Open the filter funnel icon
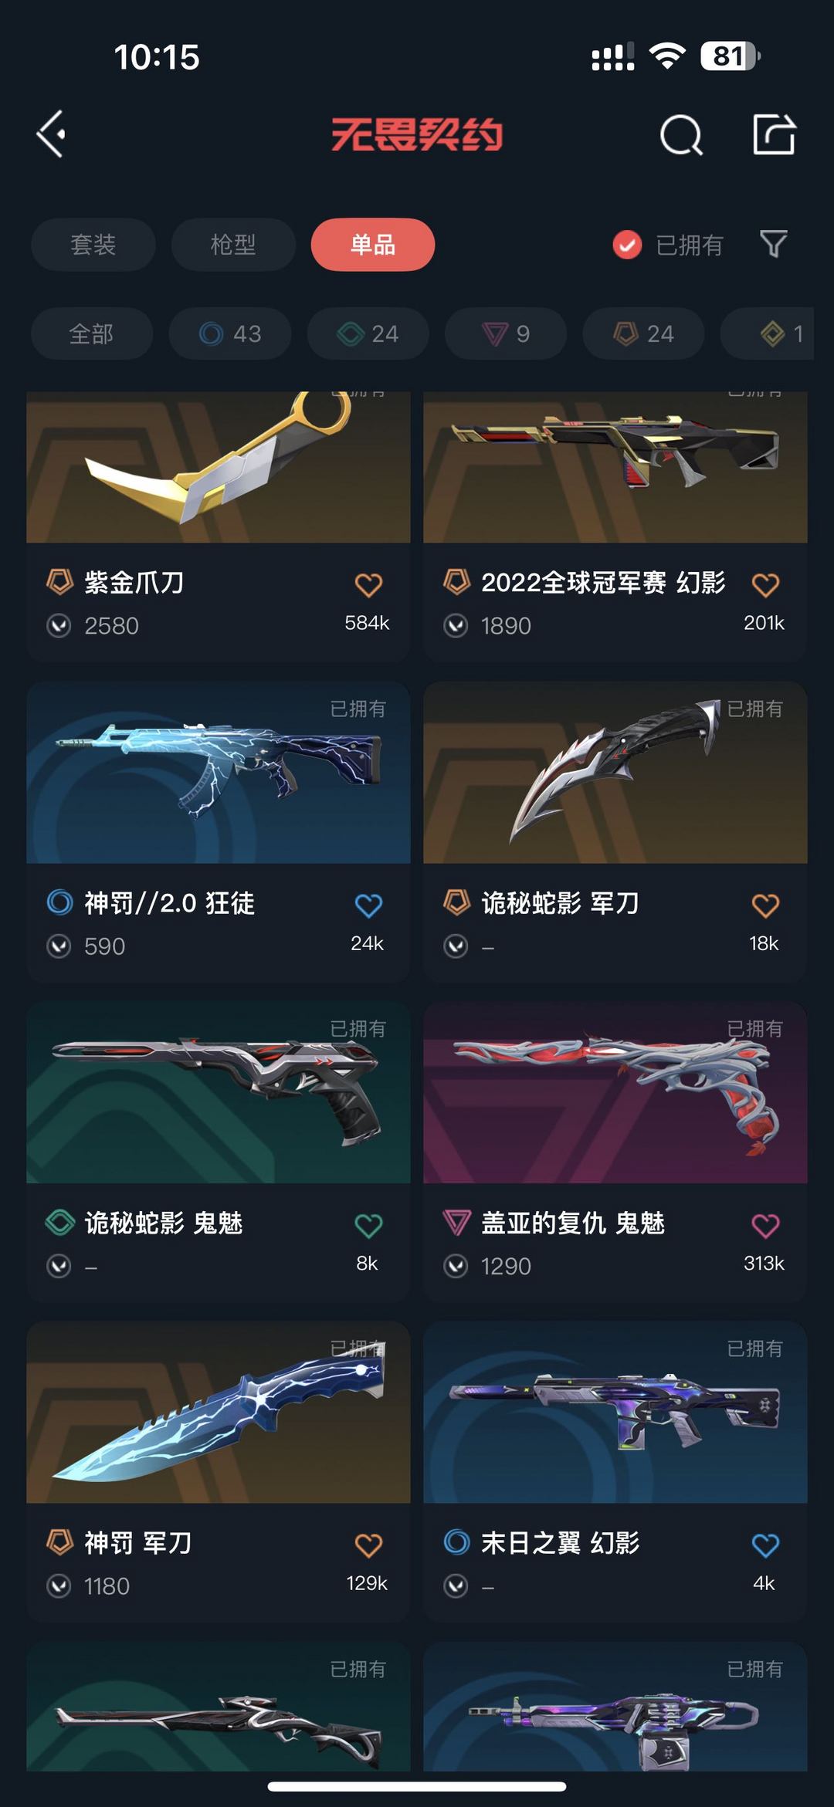 (x=773, y=244)
